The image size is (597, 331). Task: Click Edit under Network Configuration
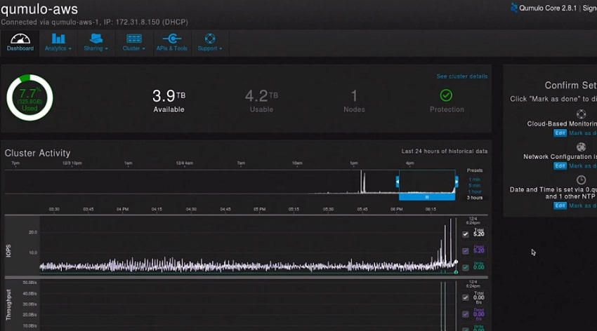coord(560,166)
